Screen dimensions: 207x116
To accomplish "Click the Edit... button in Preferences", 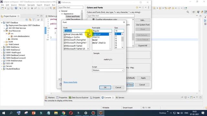I will pos(143,20).
